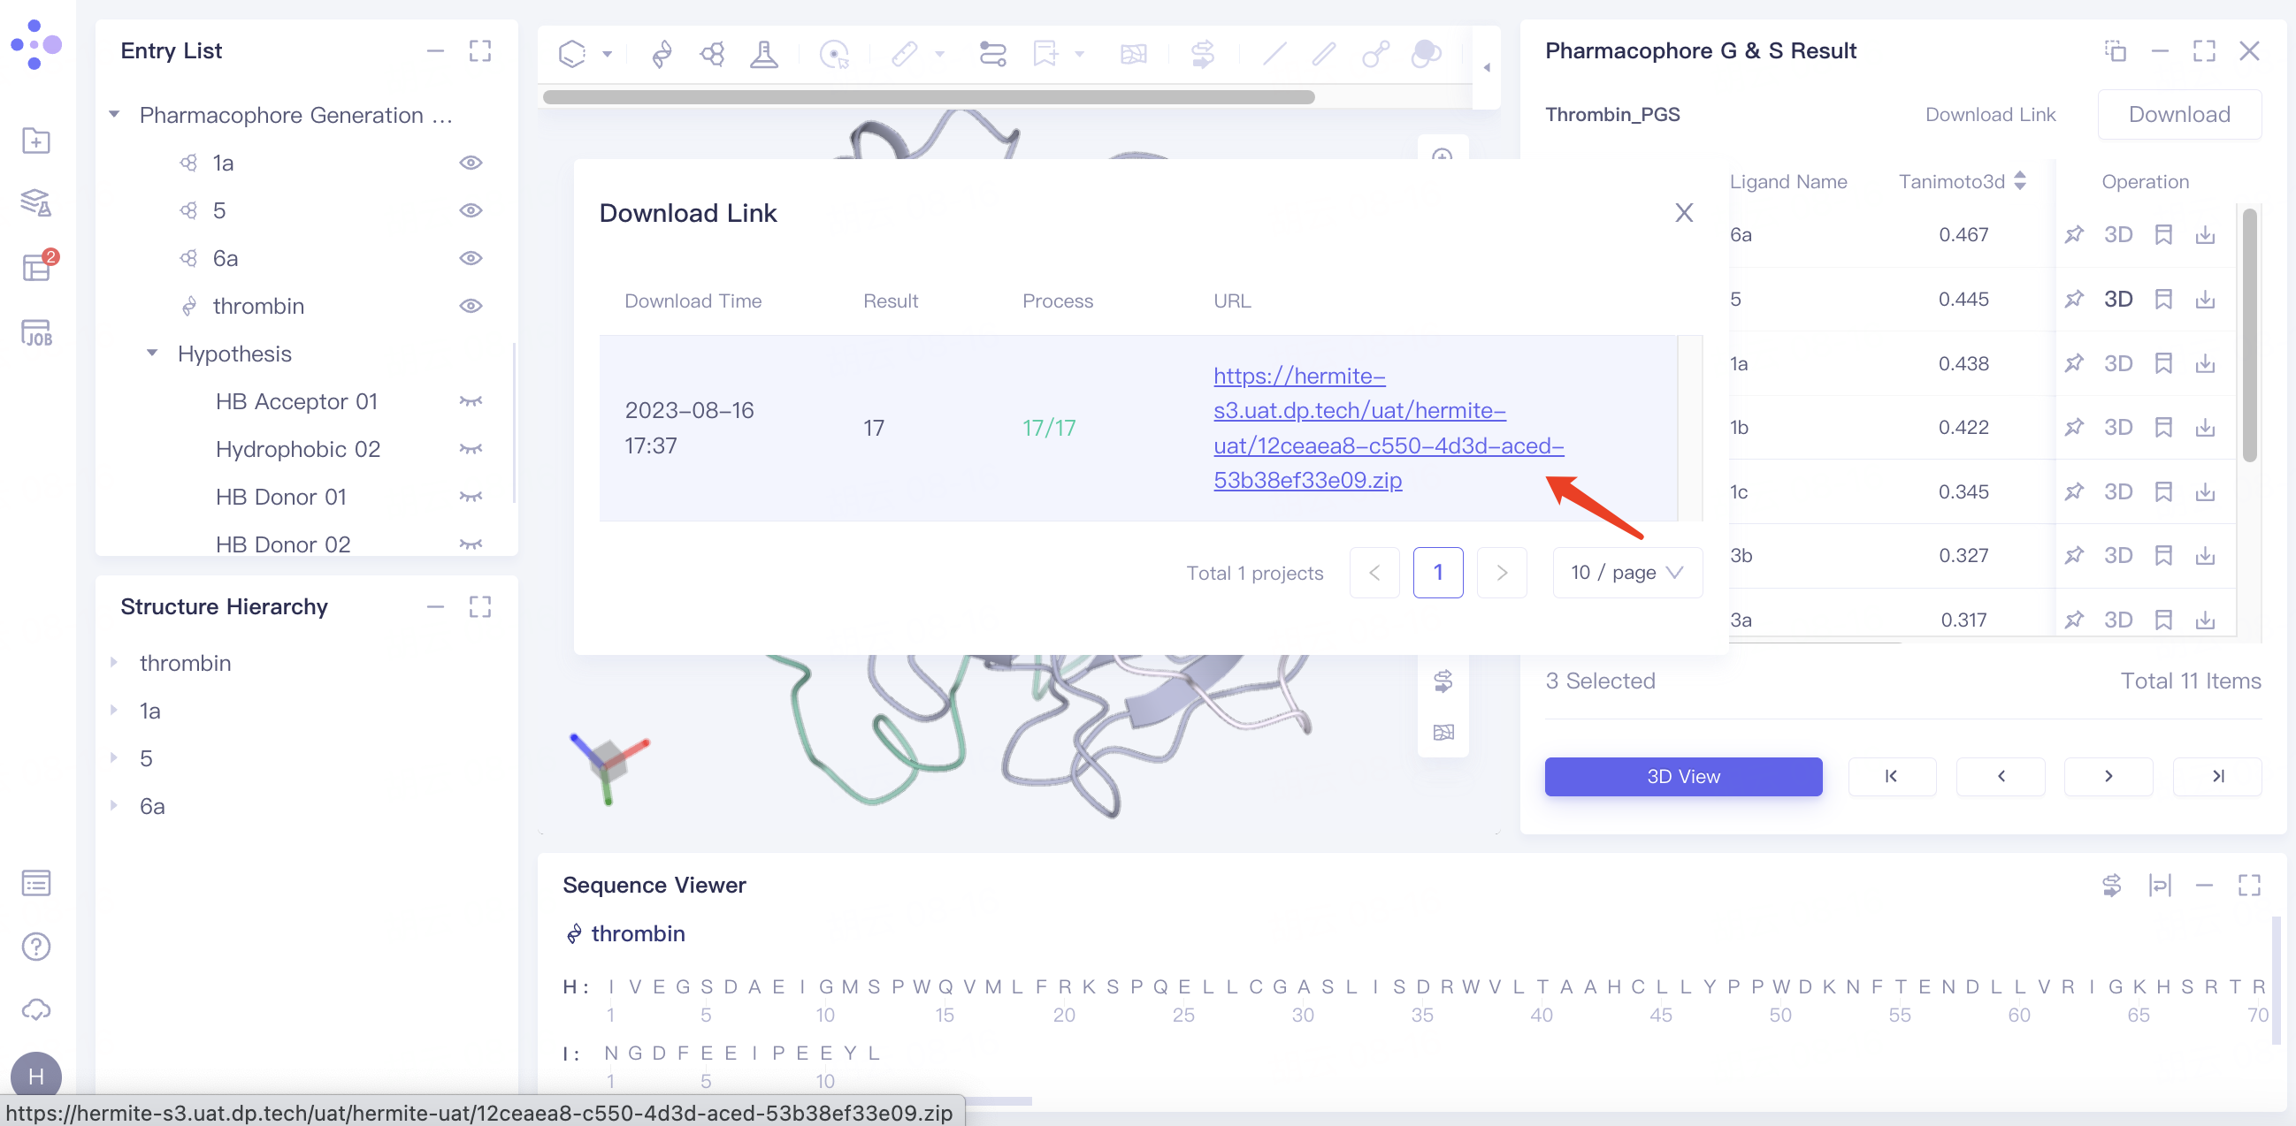Screen dimensions: 2296x1126
Task: Click download icon for ligand 1b row
Action: [2204, 427]
